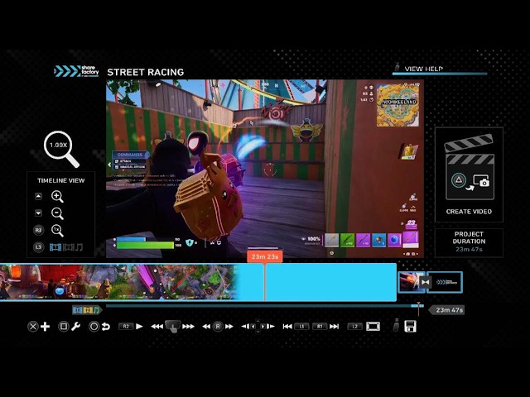Image resolution: width=530 pixels, height=397 pixels.
Task: Save project with floppy disk icon
Action: (410, 327)
